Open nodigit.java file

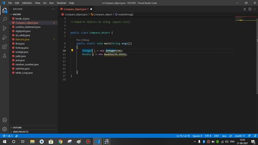(22, 52)
